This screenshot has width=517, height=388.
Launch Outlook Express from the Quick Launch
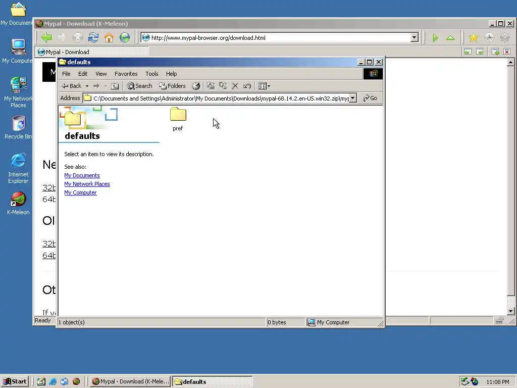point(64,381)
